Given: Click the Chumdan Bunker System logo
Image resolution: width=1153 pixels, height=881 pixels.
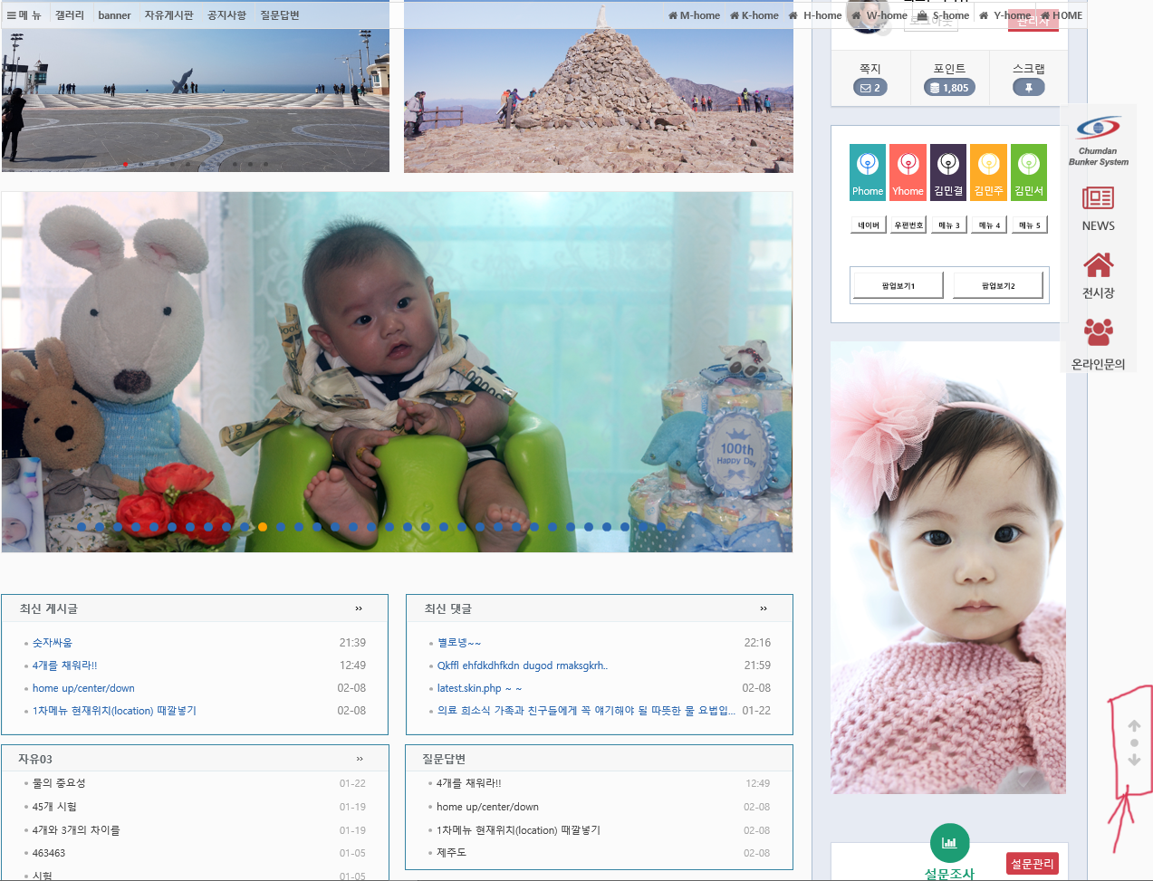Looking at the screenshot, I should point(1098,141).
